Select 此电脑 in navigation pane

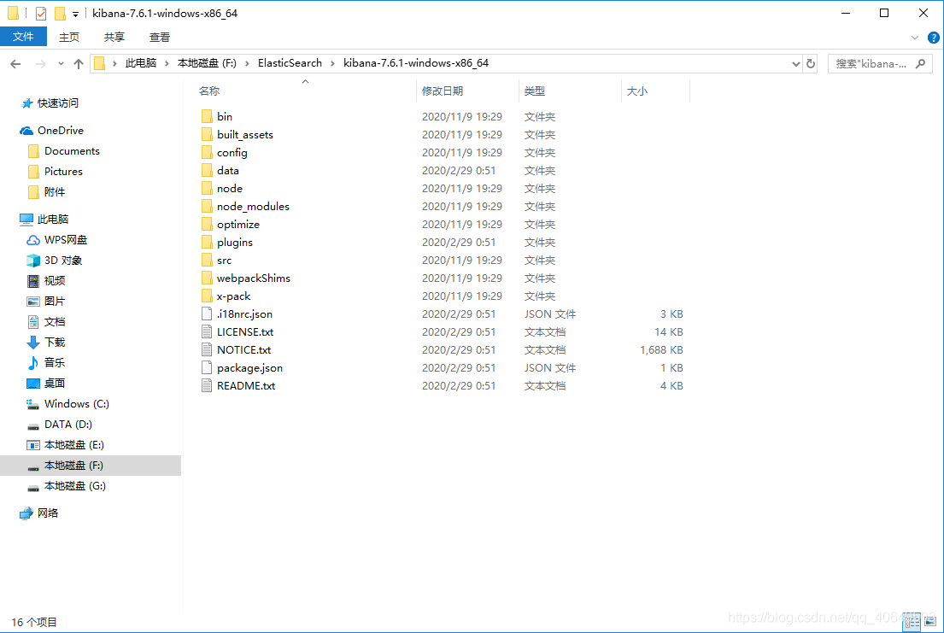click(x=53, y=220)
